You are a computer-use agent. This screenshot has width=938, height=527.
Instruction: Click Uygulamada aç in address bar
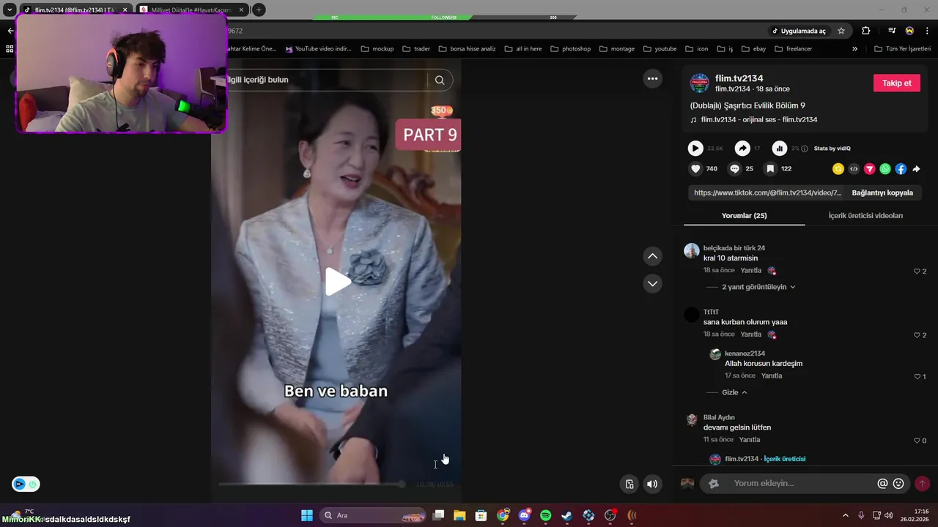point(798,31)
